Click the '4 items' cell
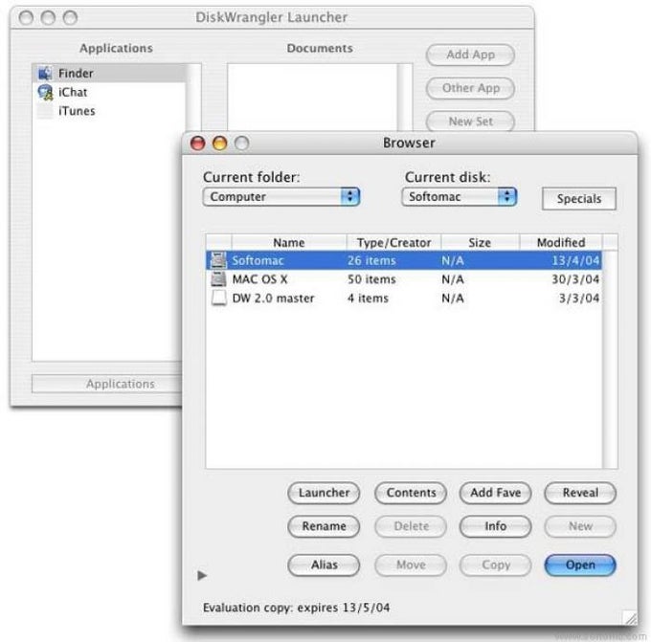This screenshot has width=651, height=642. (x=368, y=299)
